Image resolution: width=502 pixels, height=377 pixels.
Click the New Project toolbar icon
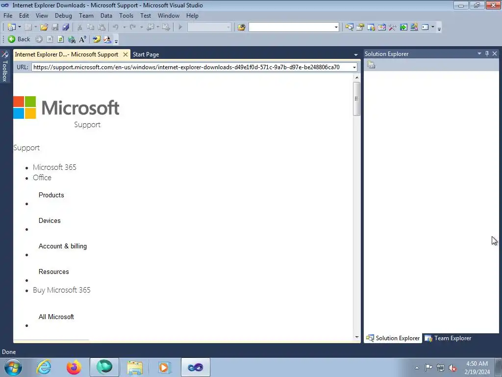coord(12,27)
